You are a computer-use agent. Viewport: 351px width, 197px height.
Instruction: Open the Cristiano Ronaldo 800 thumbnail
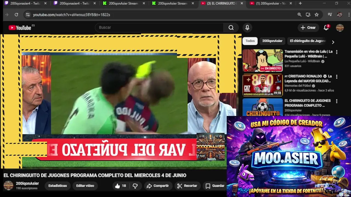click(262, 85)
